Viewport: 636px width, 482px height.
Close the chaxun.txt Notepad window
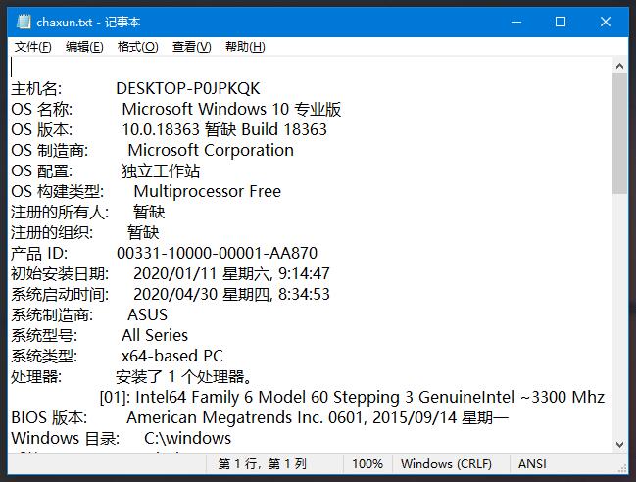click(607, 22)
